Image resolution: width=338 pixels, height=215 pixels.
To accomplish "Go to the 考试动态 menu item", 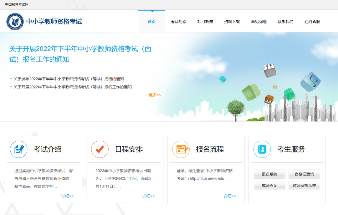I will [178, 22].
